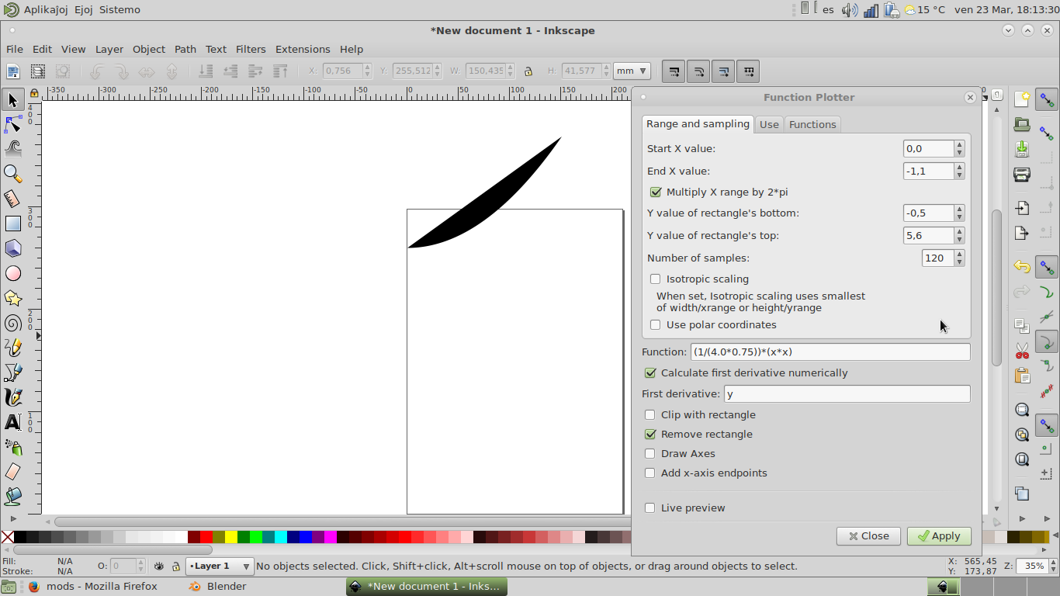Increase the Start X value stepper

coord(960,144)
